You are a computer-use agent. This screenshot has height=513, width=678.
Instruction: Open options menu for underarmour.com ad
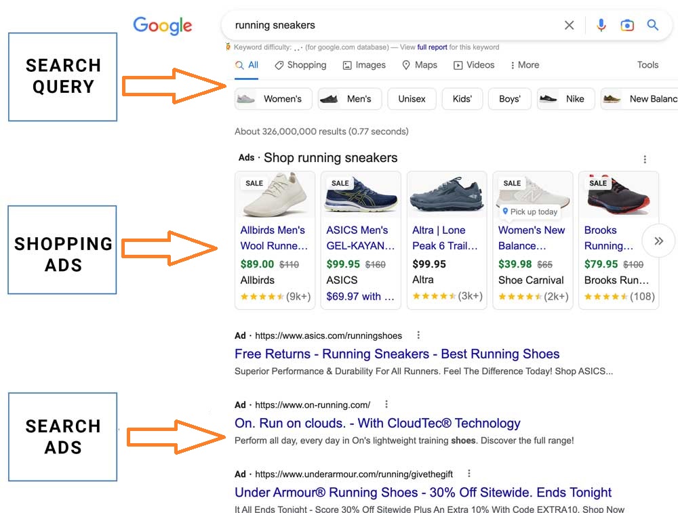(x=468, y=473)
